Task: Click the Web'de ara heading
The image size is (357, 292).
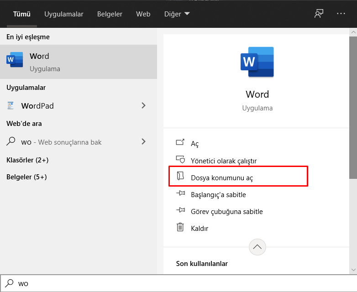Action: pyautogui.click(x=24, y=124)
